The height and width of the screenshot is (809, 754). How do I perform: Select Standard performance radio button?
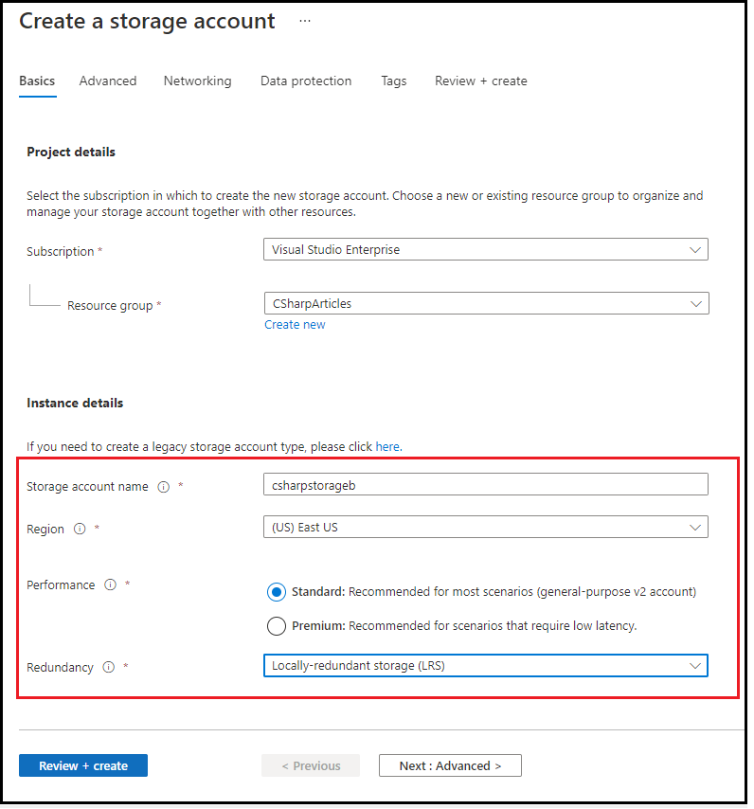pos(277,592)
